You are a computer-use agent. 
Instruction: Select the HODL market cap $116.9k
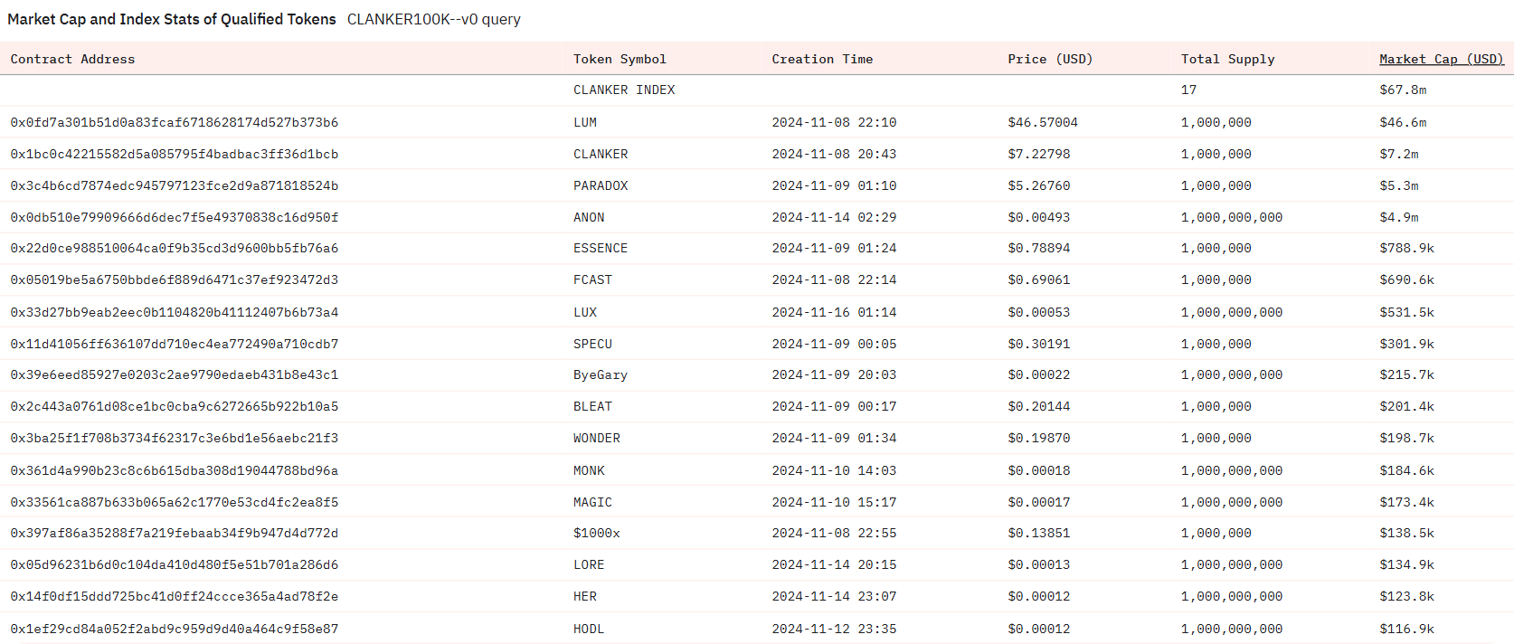pos(1406,629)
